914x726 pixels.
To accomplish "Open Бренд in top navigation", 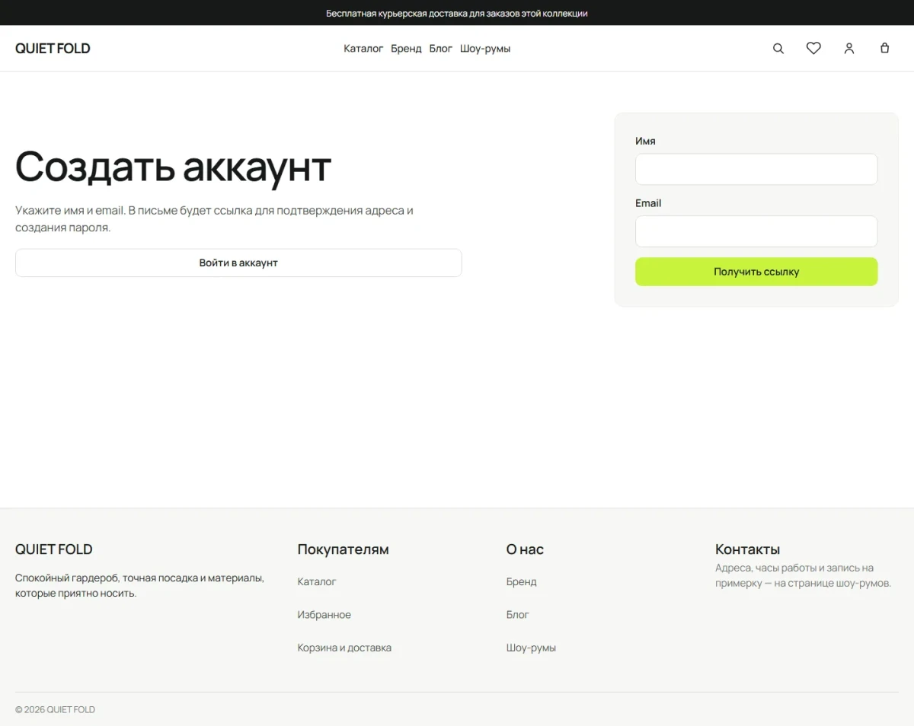I will (x=406, y=49).
